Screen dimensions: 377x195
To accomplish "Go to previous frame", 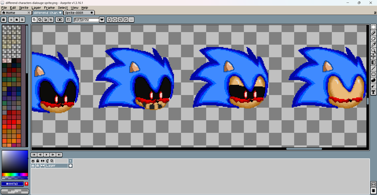I will click(40, 155).
